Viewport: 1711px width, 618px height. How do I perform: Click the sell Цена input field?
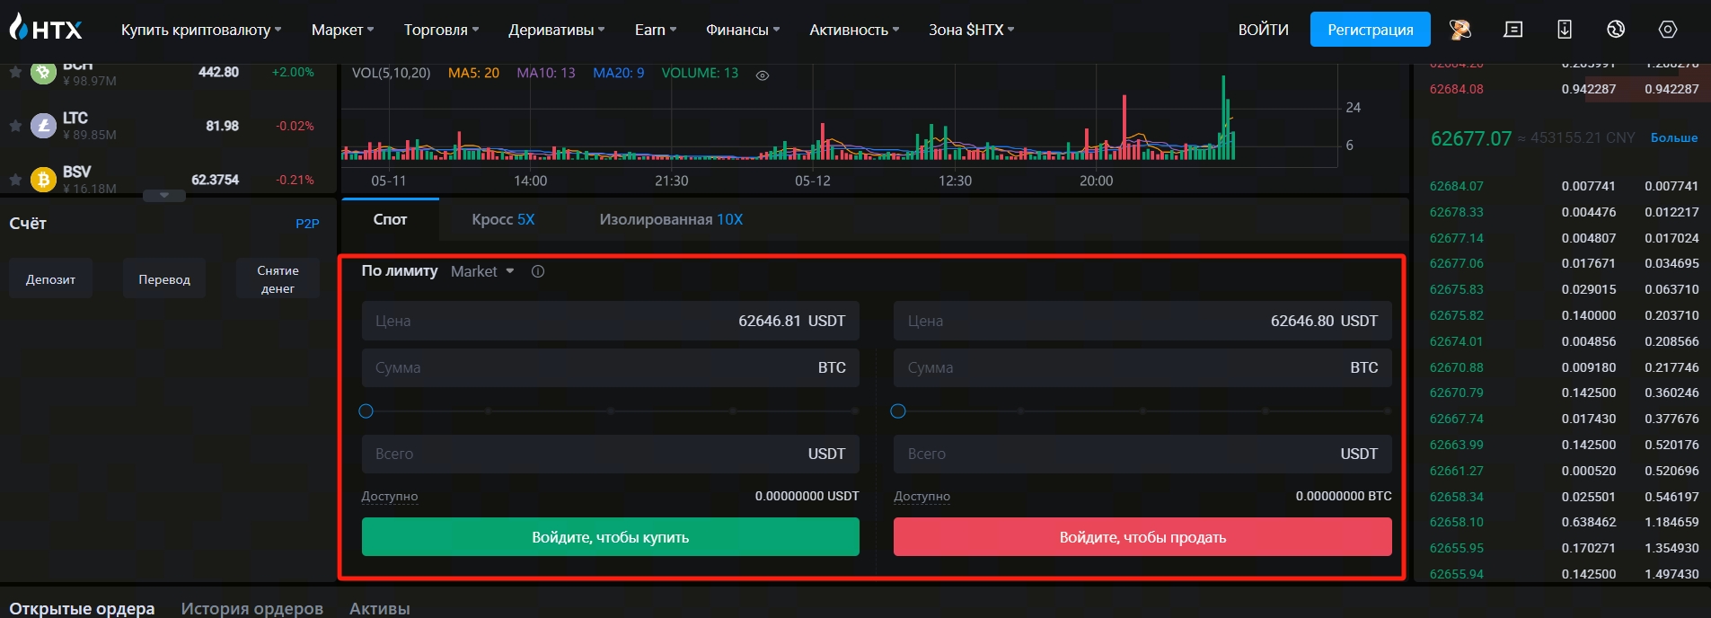[1142, 321]
